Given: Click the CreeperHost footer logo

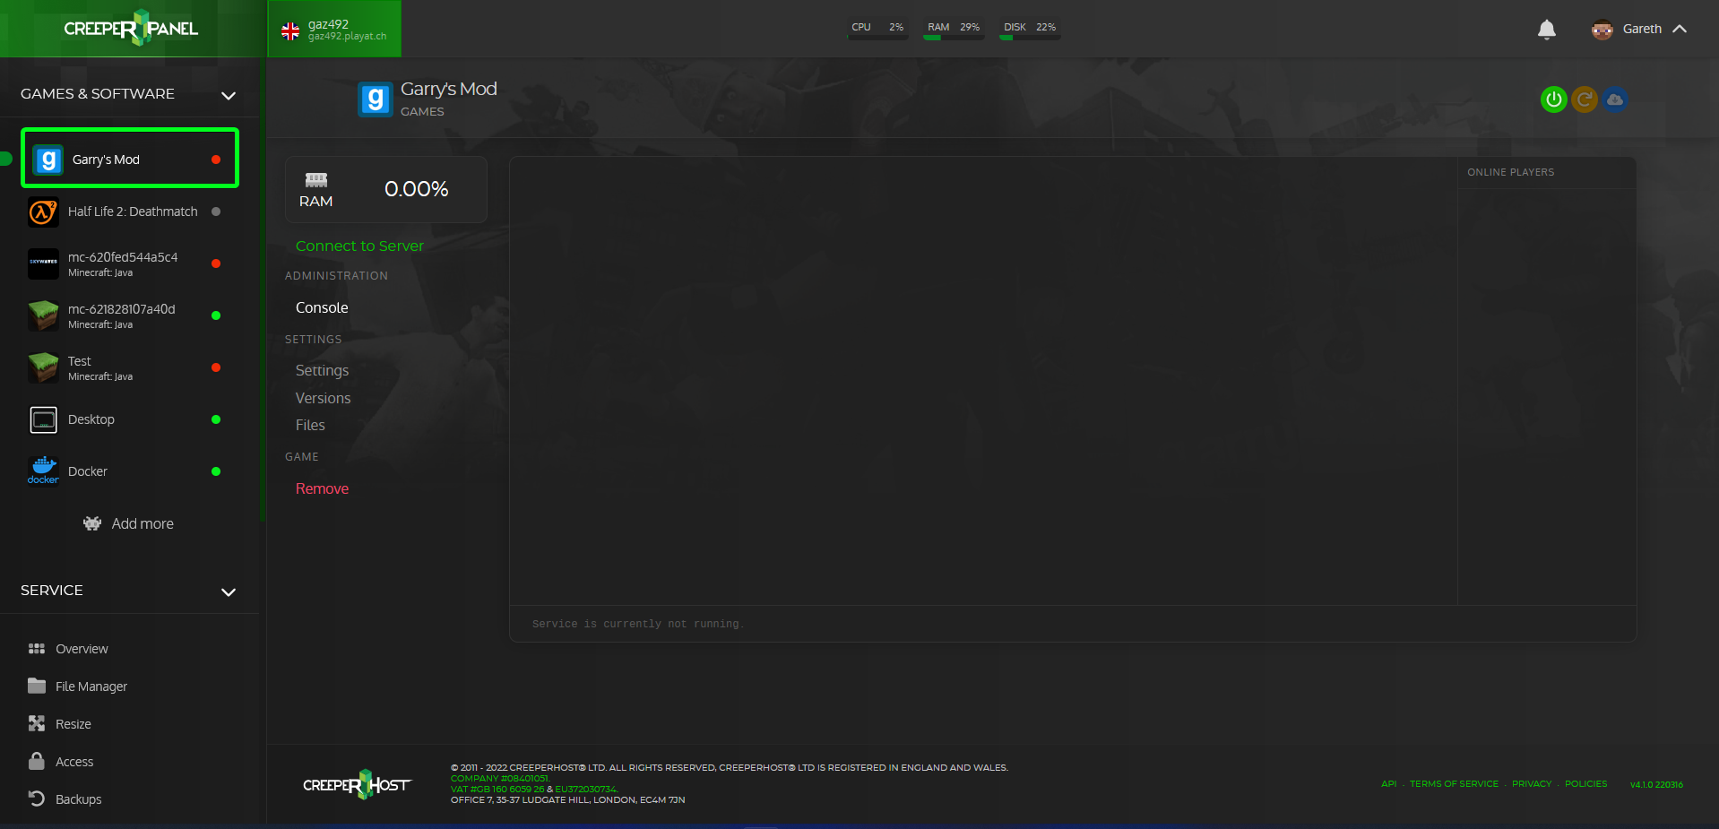Looking at the screenshot, I should [x=357, y=784].
